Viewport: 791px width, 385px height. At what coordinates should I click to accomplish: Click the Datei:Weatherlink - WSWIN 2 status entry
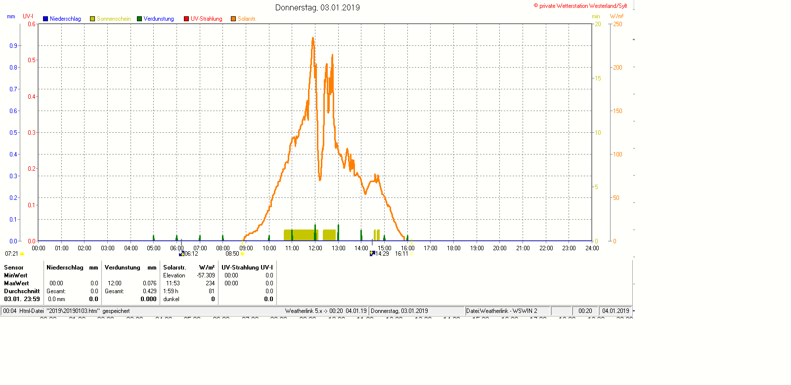coord(501,311)
